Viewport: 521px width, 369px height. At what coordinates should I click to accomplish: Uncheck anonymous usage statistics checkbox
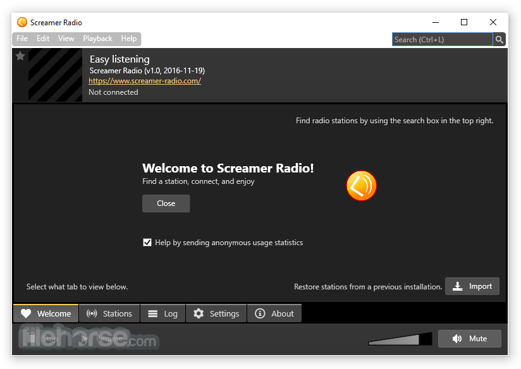pyautogui.click(x=147, y=243)
